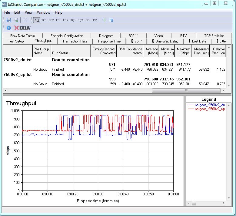The image size is (236, 216).
Task: Open the Edit menu
Action: click(17, 12)
